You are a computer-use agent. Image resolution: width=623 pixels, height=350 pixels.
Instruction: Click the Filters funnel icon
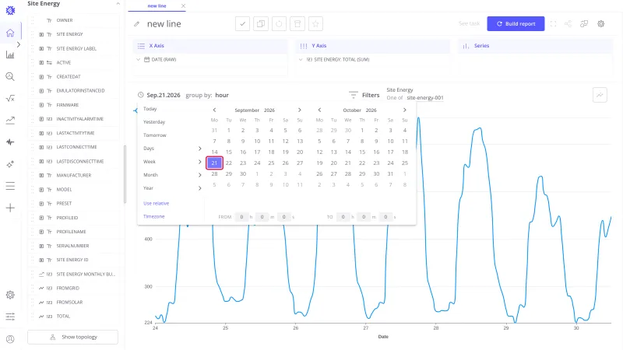[x=354, y=95]
